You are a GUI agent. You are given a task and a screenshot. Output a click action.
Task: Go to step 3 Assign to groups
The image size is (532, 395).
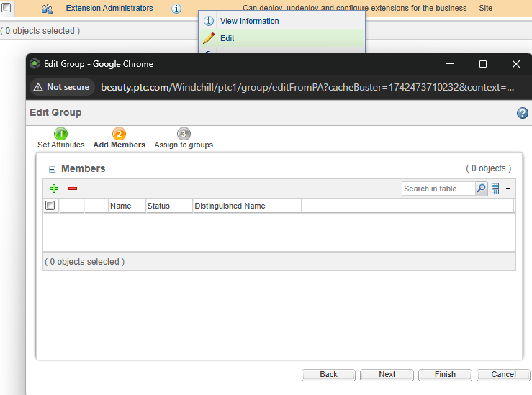click(184, 138)
